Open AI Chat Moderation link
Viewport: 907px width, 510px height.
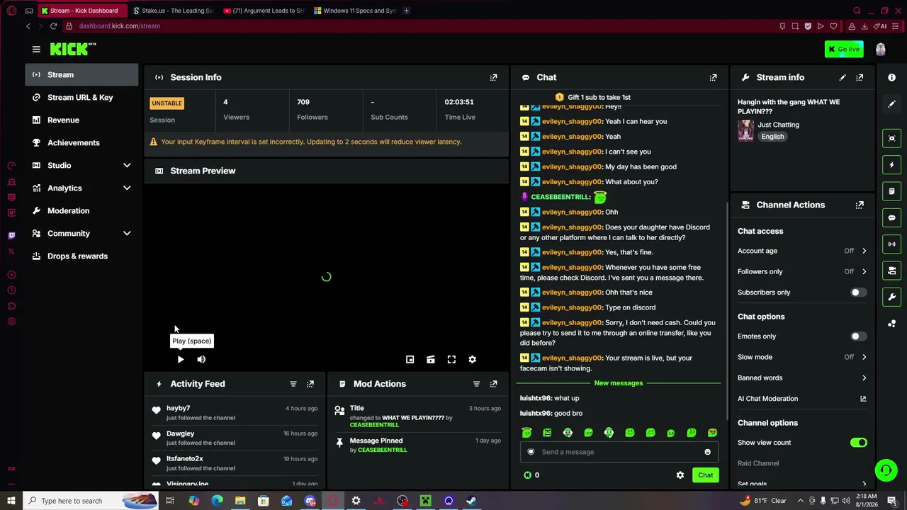(x=802, y=399)
